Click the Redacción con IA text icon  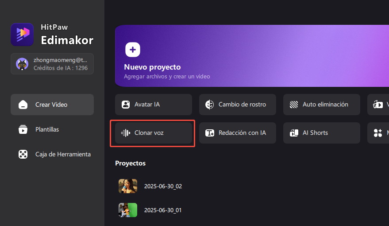point(210,133)
